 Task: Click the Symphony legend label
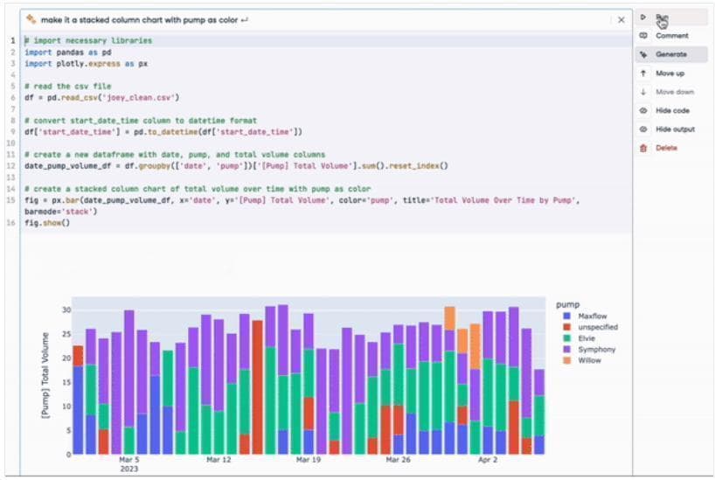click(x=596, y=349)
